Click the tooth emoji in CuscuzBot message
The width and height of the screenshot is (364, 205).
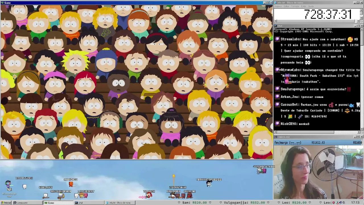(358, 105)
